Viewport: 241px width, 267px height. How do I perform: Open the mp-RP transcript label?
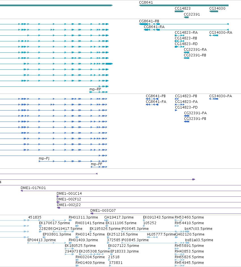click(95, 89)
